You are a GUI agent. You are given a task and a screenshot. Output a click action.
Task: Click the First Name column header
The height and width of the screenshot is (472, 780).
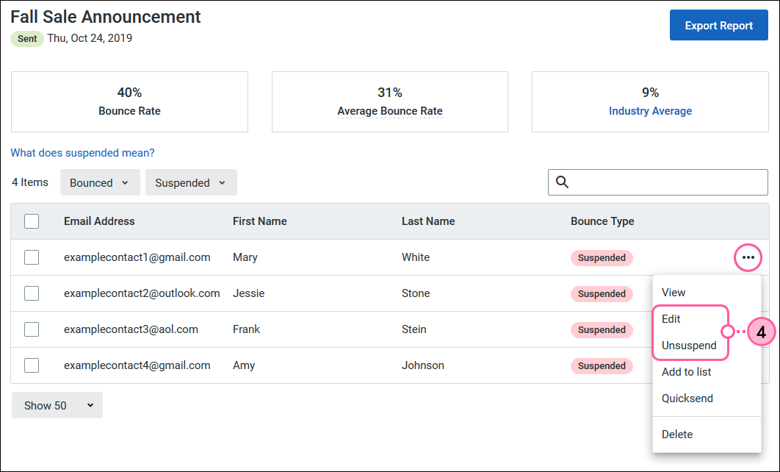tap(260, 221)
